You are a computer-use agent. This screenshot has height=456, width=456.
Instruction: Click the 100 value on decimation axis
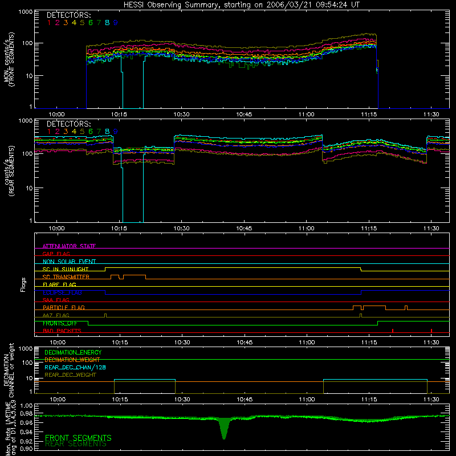coord(27,363)
